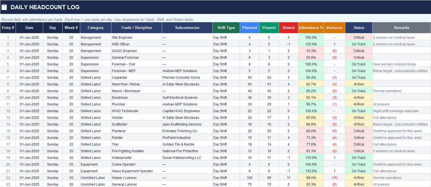The width and height of the screenshot is (431, 187).
Task: Click the HVAC Technician trade cell
Action: point(136,111)
